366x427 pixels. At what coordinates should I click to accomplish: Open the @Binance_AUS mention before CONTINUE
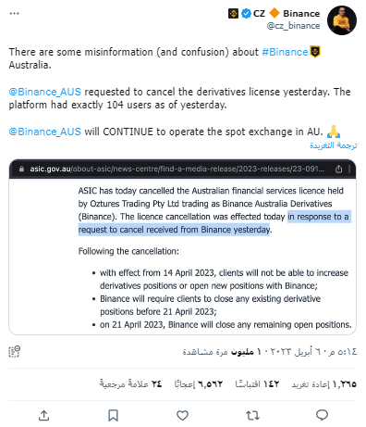click(x=45, y=132)
